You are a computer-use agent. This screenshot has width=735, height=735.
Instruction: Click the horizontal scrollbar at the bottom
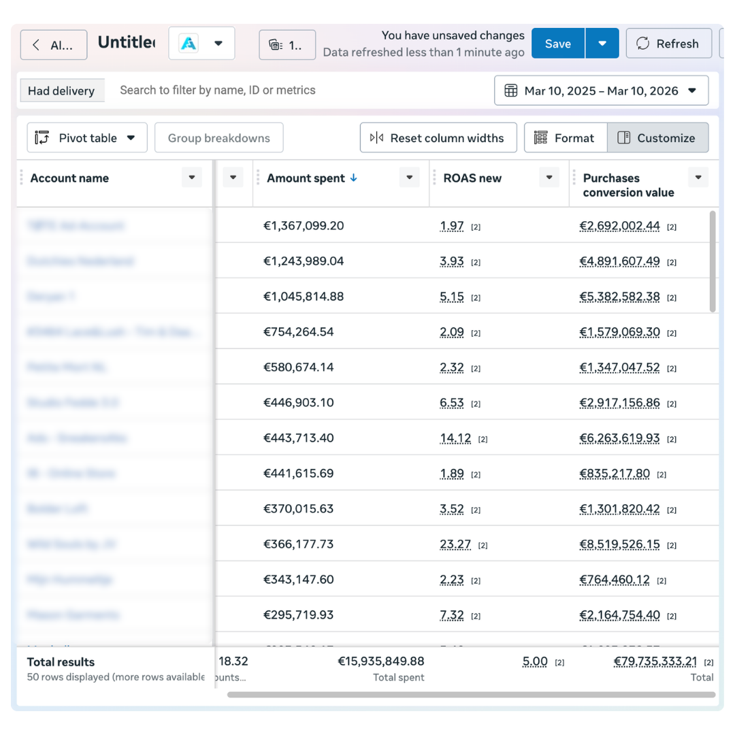tap(471, 695)
